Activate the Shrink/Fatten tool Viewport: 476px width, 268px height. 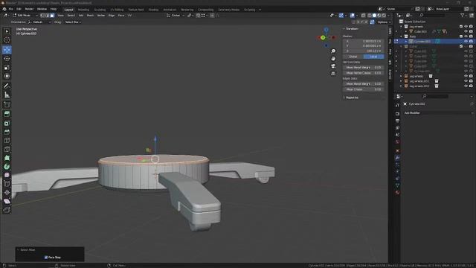tap(7, 193)
